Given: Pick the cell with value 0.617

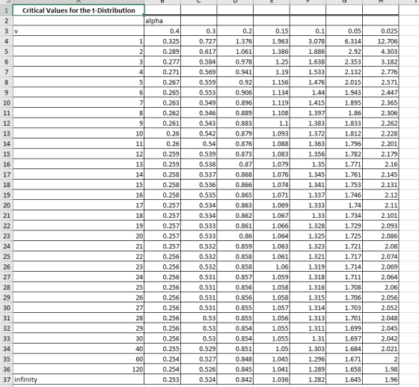Looking at the screenshot, I should point(199,52).
